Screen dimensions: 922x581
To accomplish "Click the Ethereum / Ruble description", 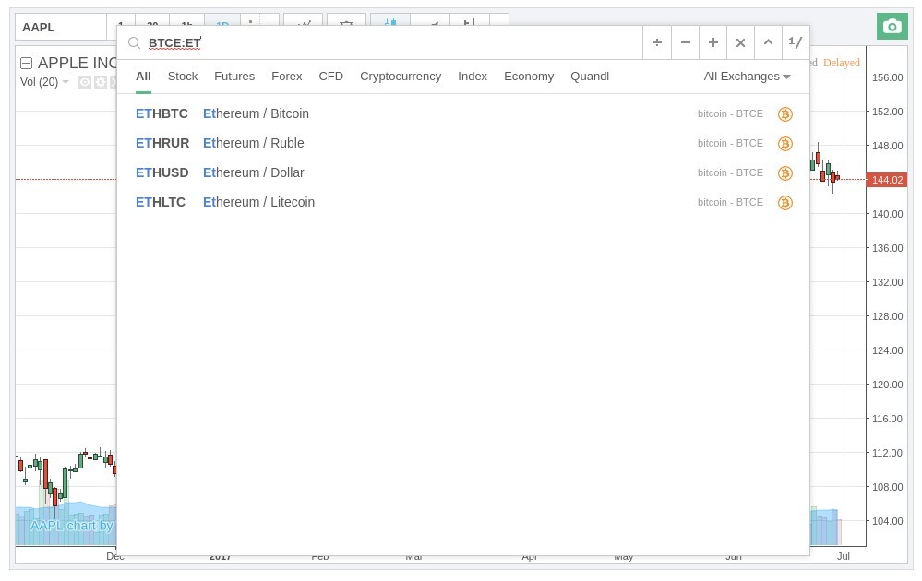I will tap(254, 143).
